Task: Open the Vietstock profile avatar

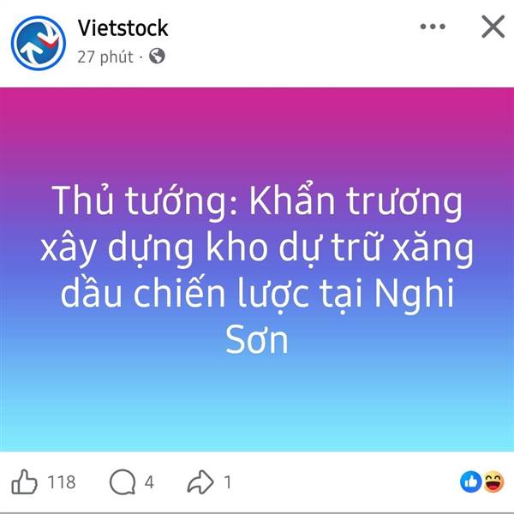Action: [39, 43]
